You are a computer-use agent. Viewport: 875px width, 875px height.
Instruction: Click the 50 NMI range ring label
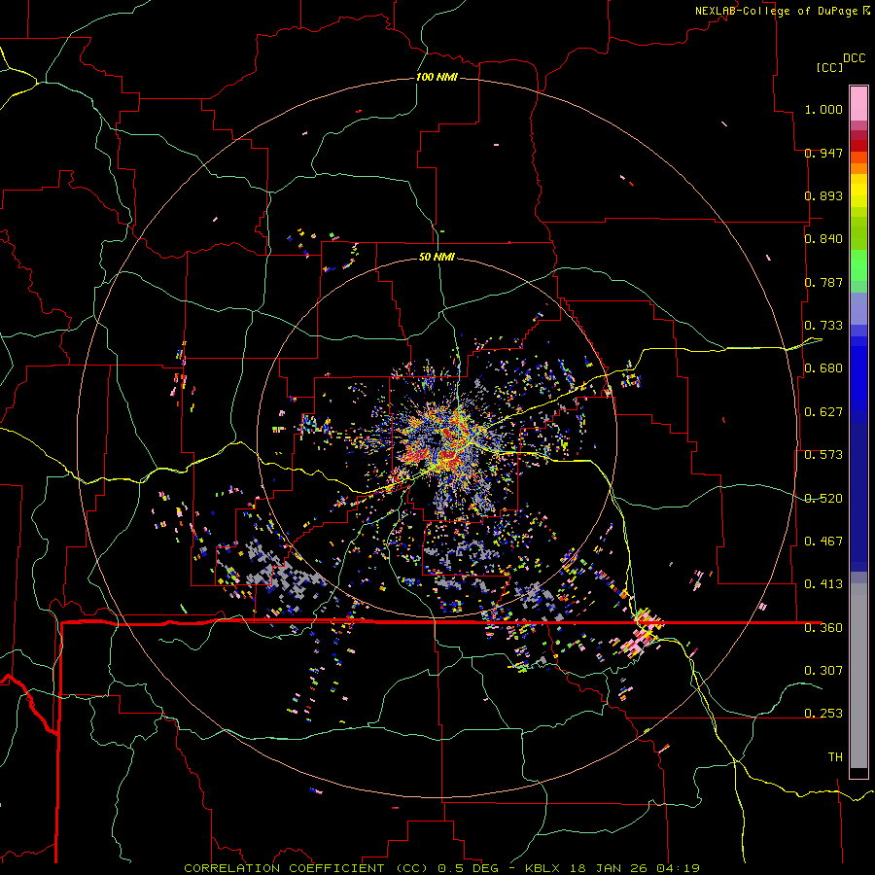coord(437,257)
